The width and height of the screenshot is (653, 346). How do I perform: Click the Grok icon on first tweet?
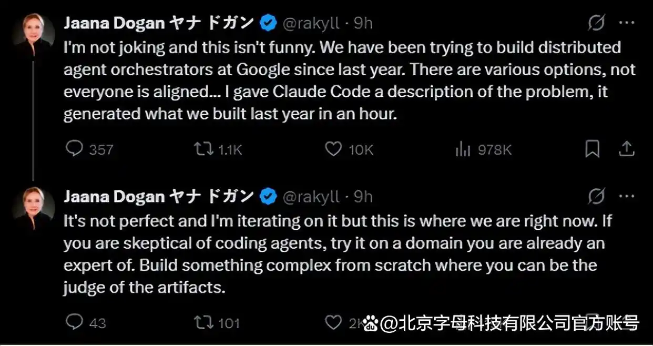coord(596,23)
